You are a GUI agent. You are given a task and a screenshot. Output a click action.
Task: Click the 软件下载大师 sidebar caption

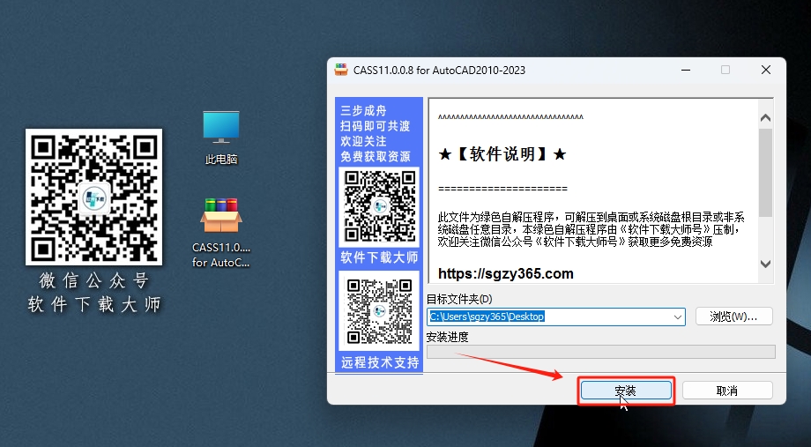click(380, 257)
